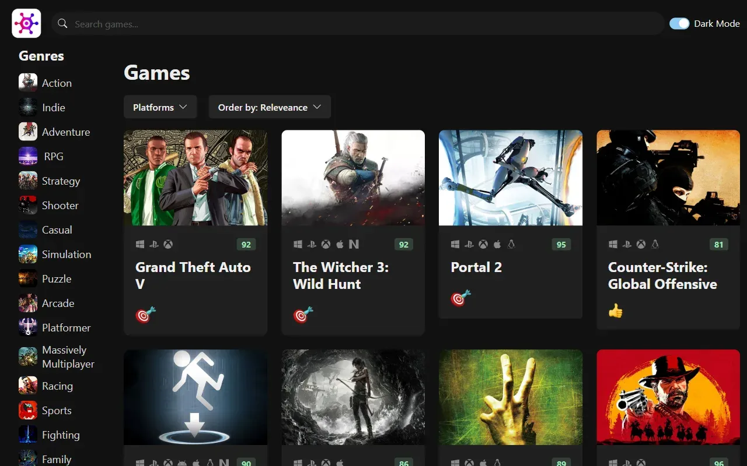Click the bullseye emoji on Portal 2 card

[x=460, y=298]
